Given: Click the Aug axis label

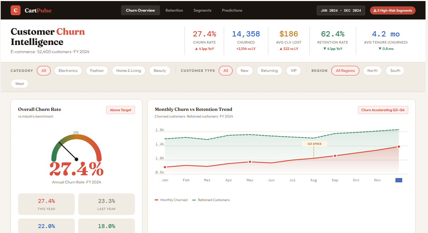Looking at the screenshot, I should 314,180.
